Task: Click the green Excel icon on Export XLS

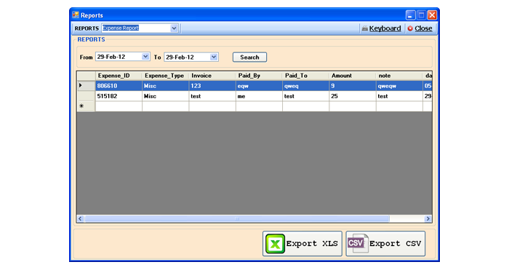Action: pyautogui.click(x=275, y=244)
